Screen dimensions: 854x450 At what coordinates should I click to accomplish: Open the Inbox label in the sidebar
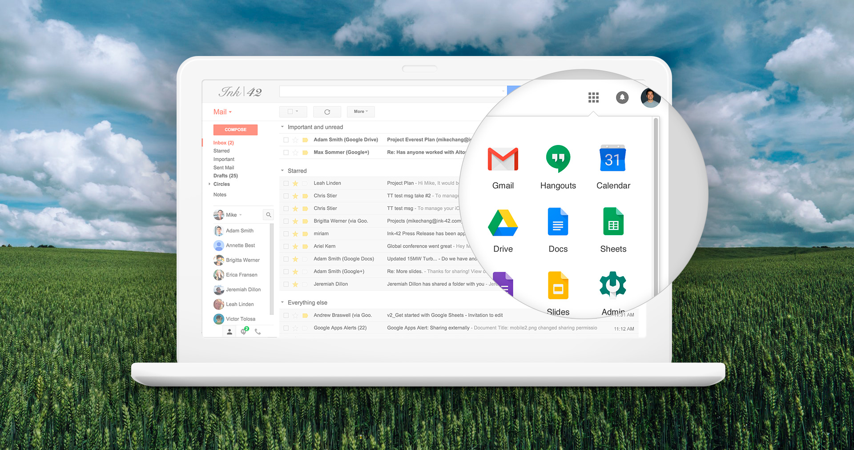(223, 142)
